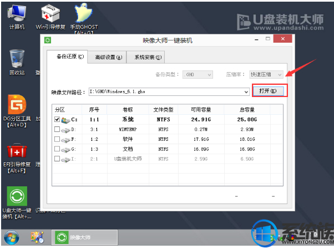Check the G: partition checkbox
The image size is (334, 249).
[57, 149]
